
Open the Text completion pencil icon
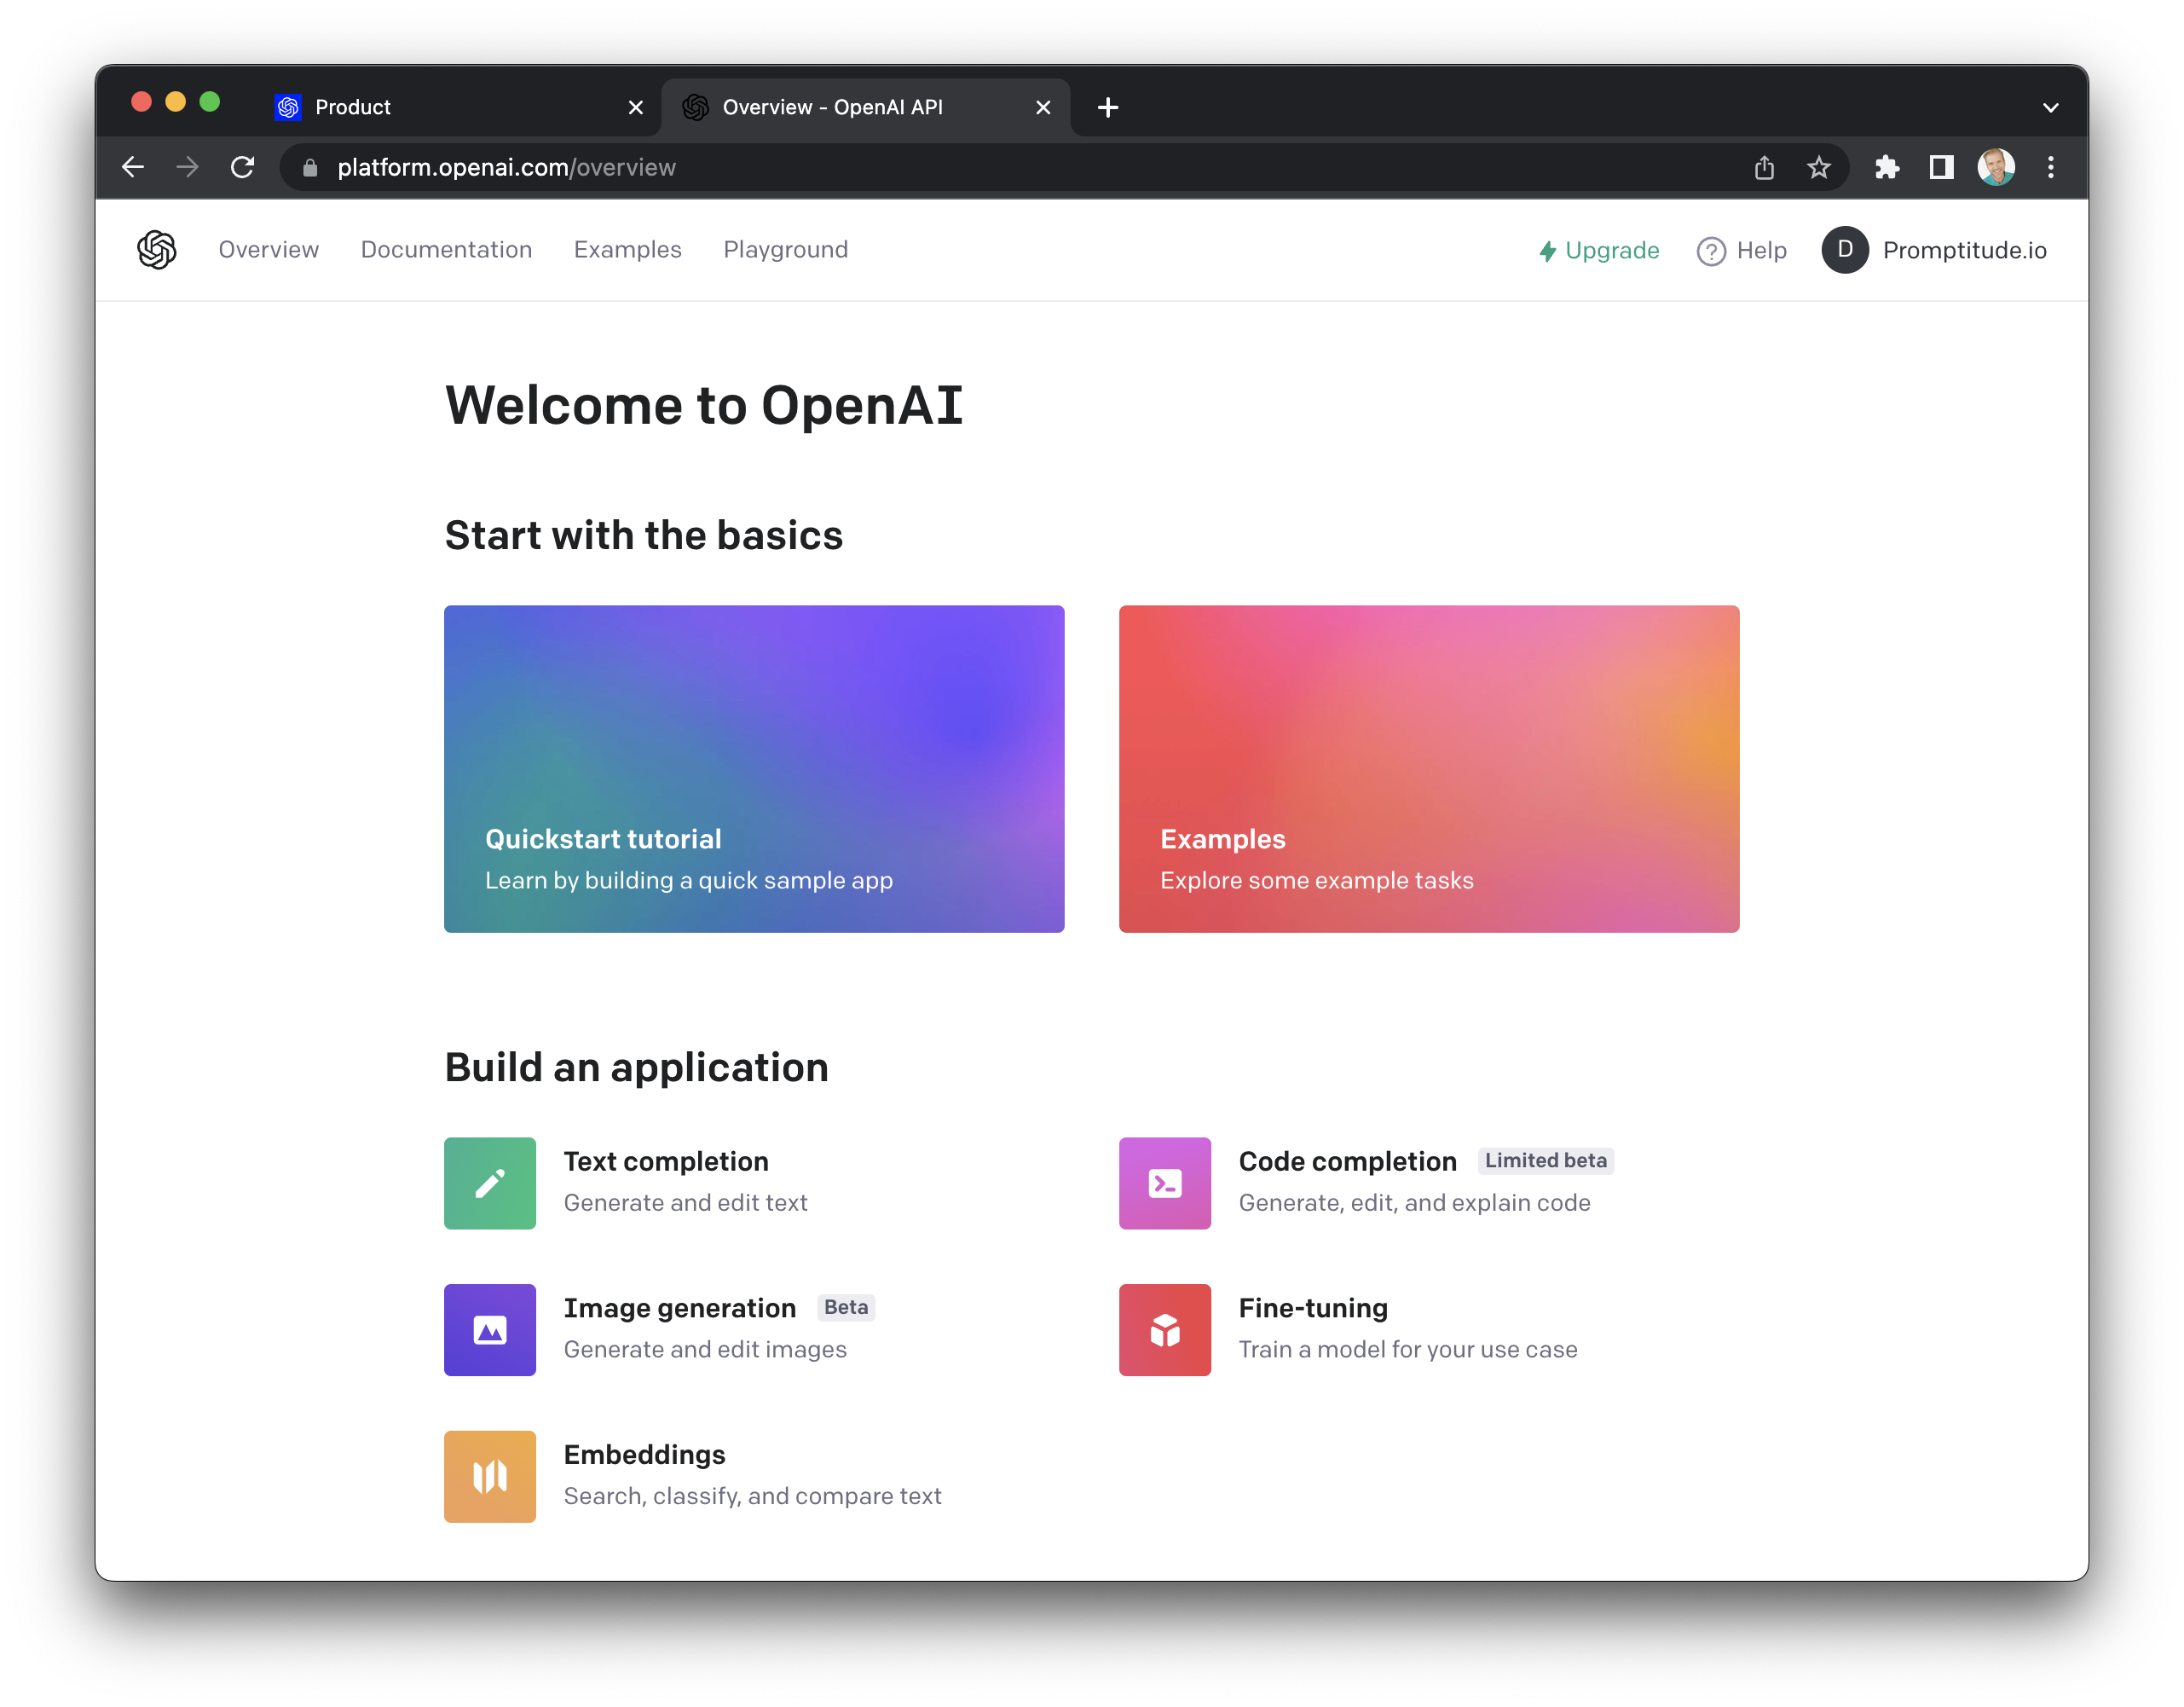point(489,1183)
